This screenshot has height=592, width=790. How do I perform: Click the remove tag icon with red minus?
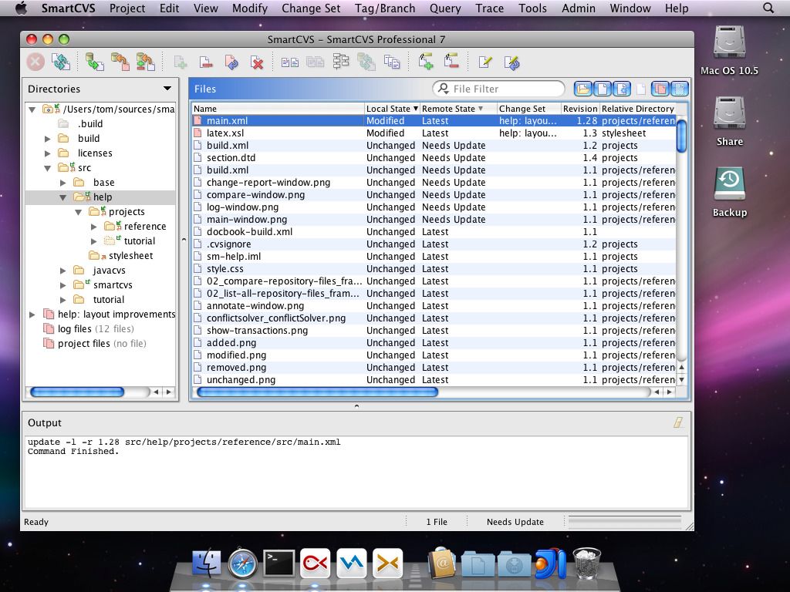451,62
